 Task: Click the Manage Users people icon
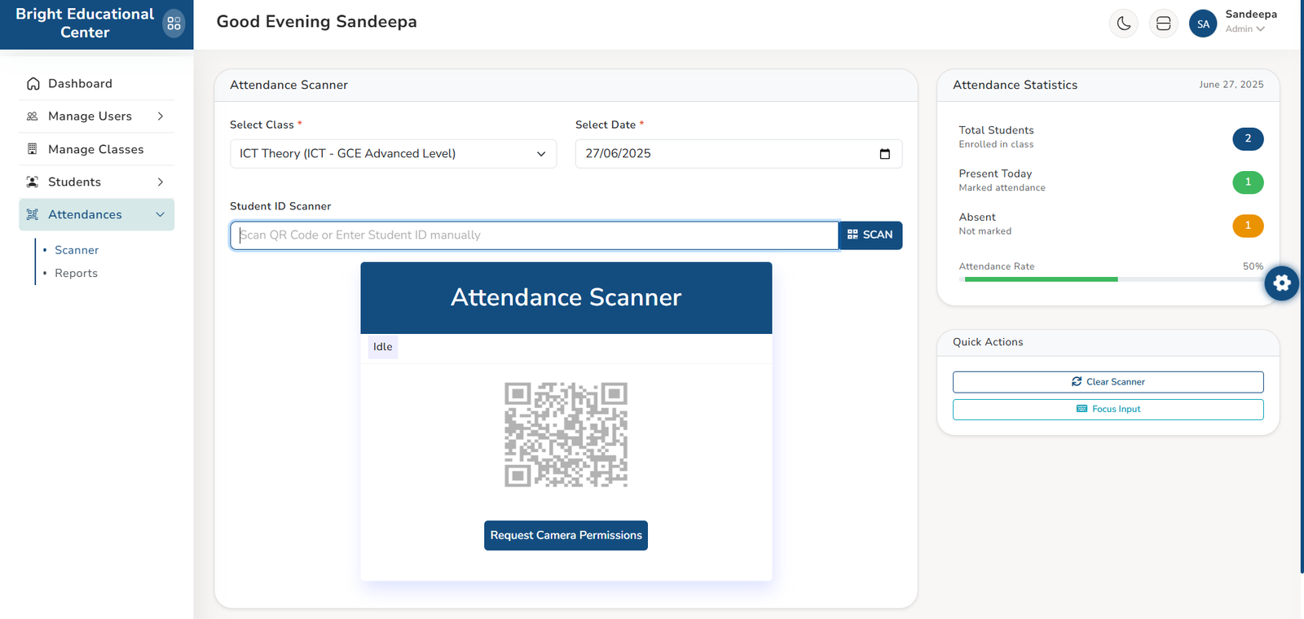(33, 116)
